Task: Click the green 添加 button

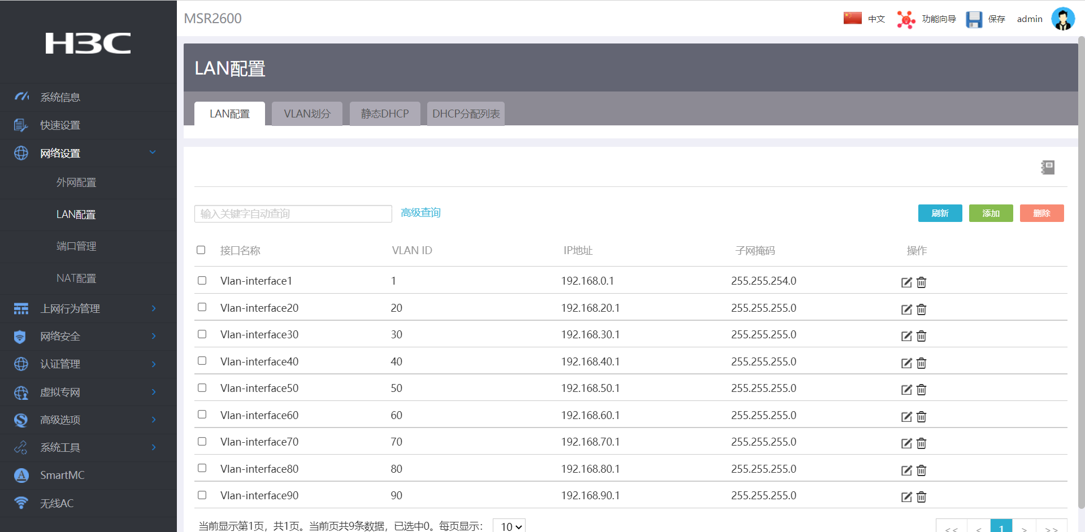Action: coord(991,213)
